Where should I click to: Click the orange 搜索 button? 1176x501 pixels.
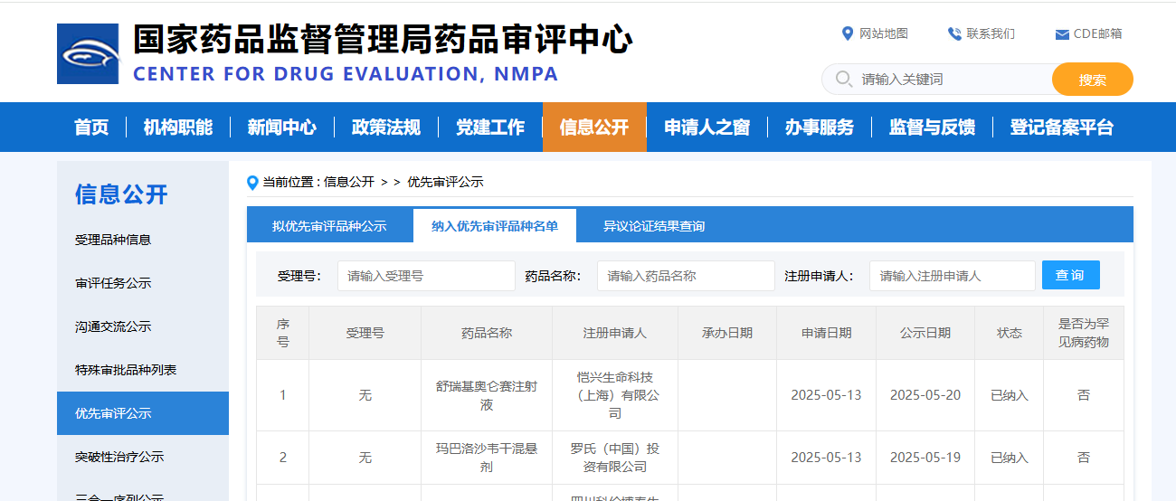[x=1093, y=79]
